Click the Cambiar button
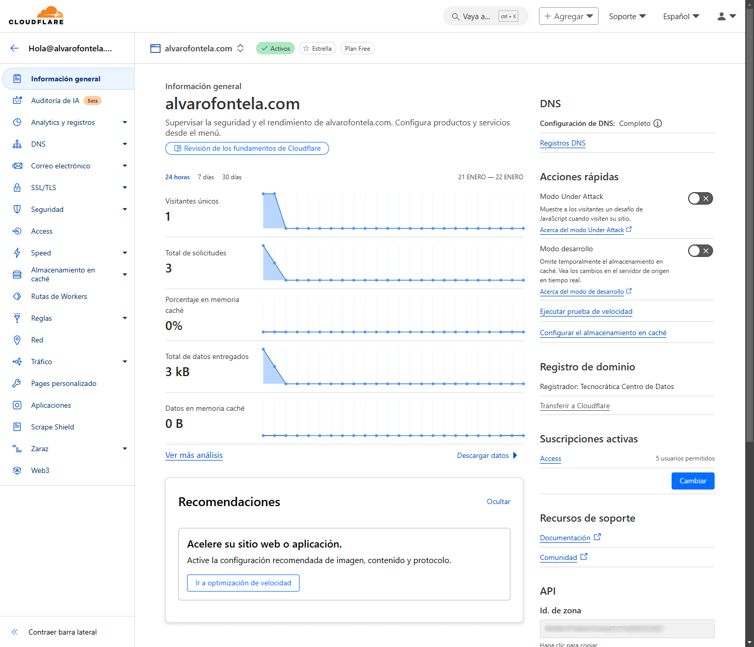The width and height of the screenshot is (754, 647). pyautogui.click(x=693, y=481)
